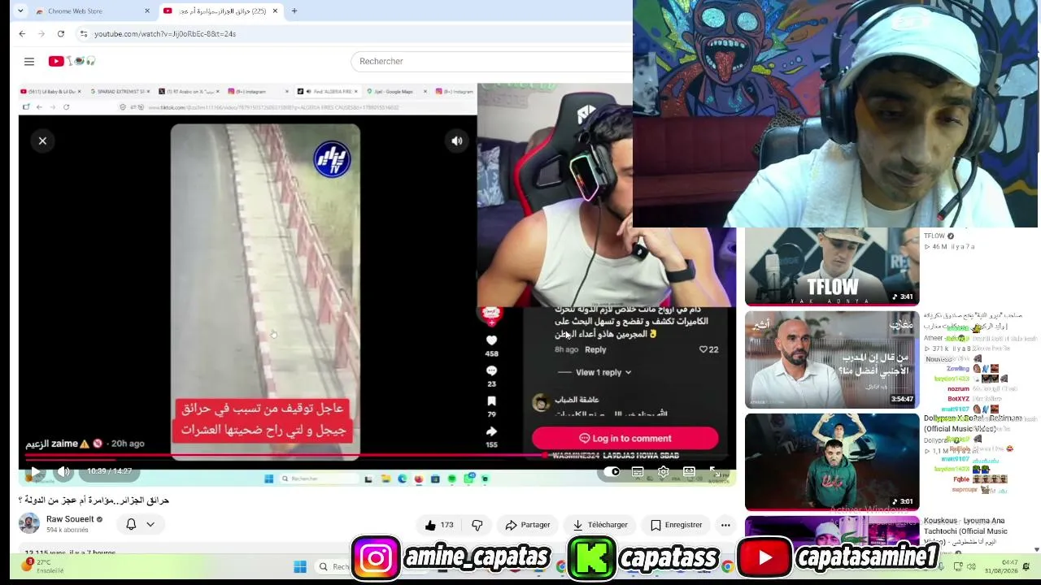Click the video title below the player

click(x=94, y=500)
